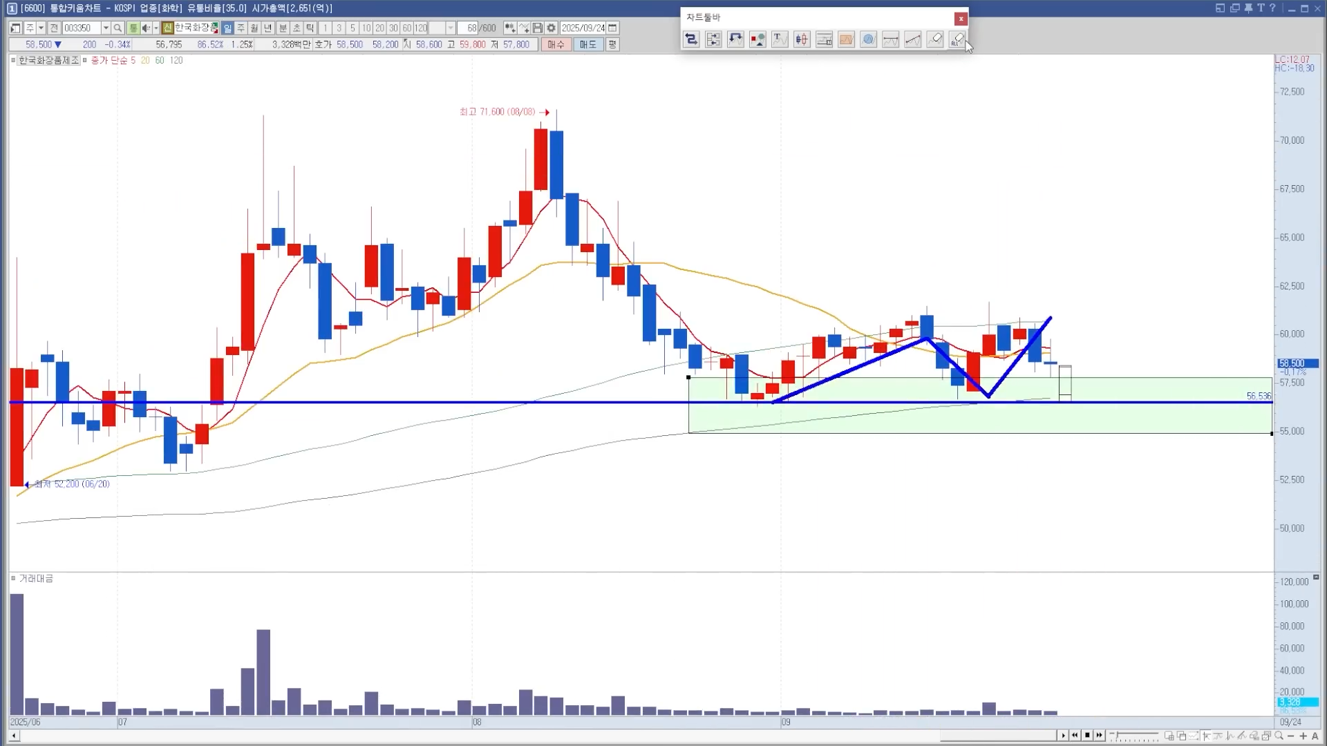The width and height of the screenshot is (1327, 746).
Task: Click the 매도 sell button
Action: point(587,44)
